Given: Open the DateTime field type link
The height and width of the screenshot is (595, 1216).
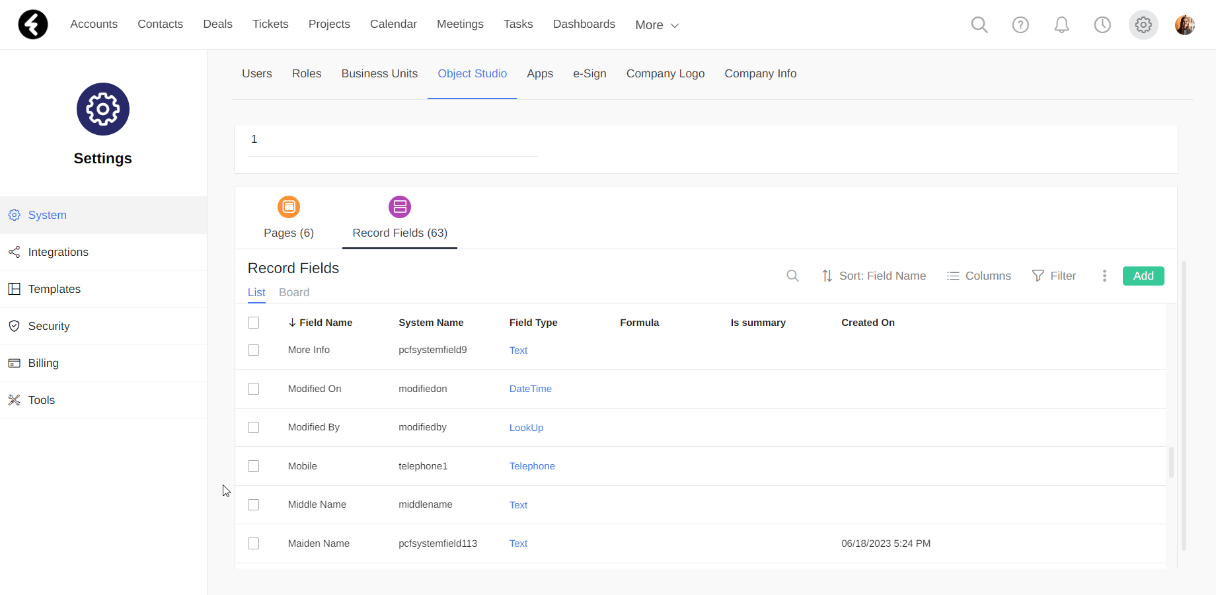Looking at the screenshot, I should 531,389.
